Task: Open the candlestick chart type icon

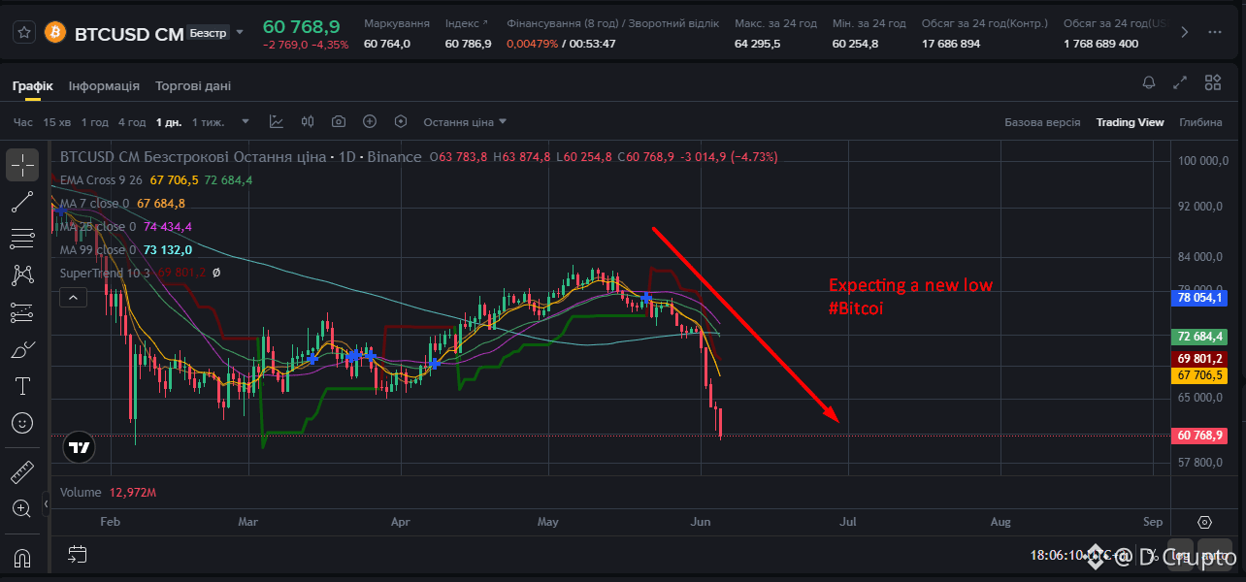Action: tap(309, 122)
